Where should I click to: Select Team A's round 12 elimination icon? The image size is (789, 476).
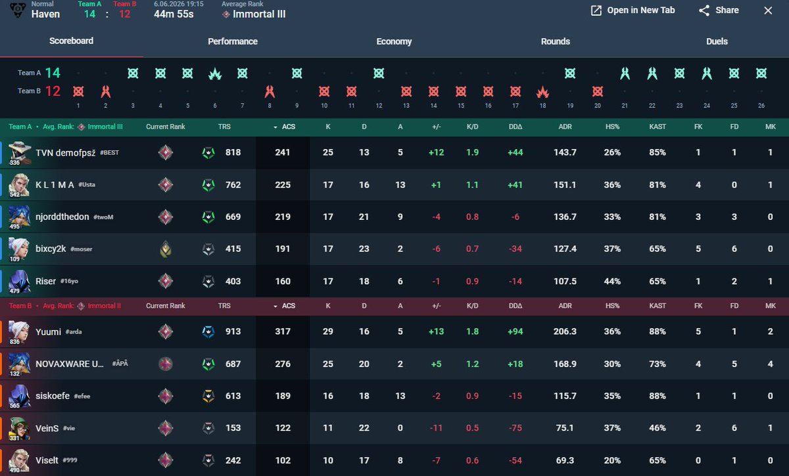point(379,73)
